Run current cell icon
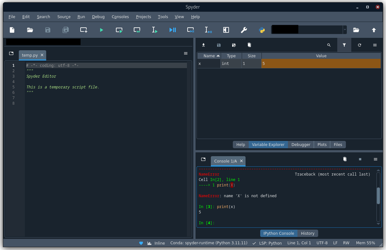Image resolution: width=386 pixels, height=250 pixels. [119, 30]
